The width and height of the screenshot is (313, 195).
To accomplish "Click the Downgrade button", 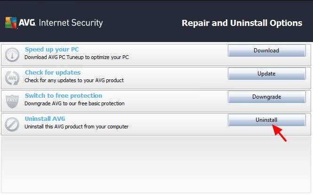I will [x=267, y=97].
